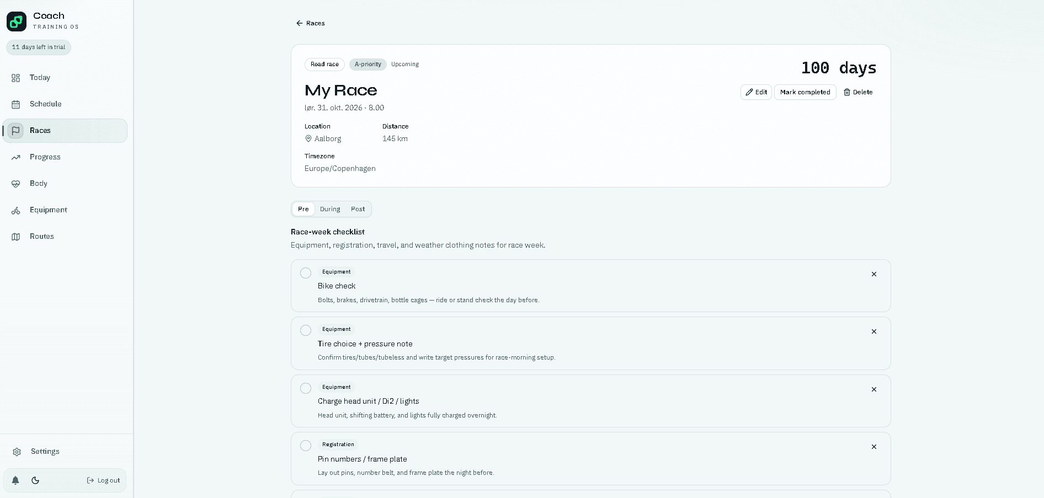Open notifications with the bell icon
1044x498 pixels.
pyautogui.click(x=15, y=480)
